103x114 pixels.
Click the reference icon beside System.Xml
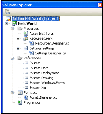[x=26, y=88]
